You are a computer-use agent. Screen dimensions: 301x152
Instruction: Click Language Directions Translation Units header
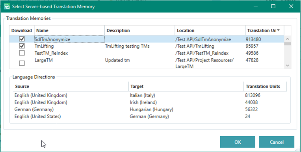[x=265, y=86]
